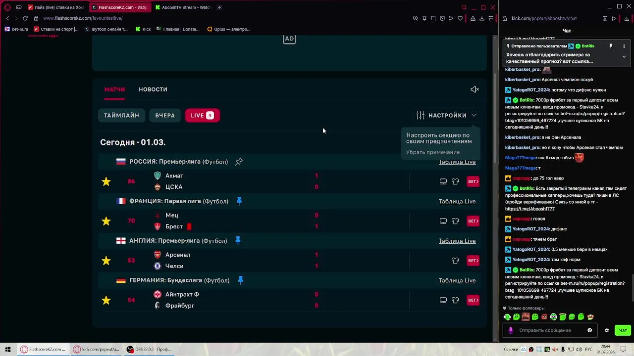
Task: Switch to the Лайв (live) ставки browser tab
Action: pos(55,7)
